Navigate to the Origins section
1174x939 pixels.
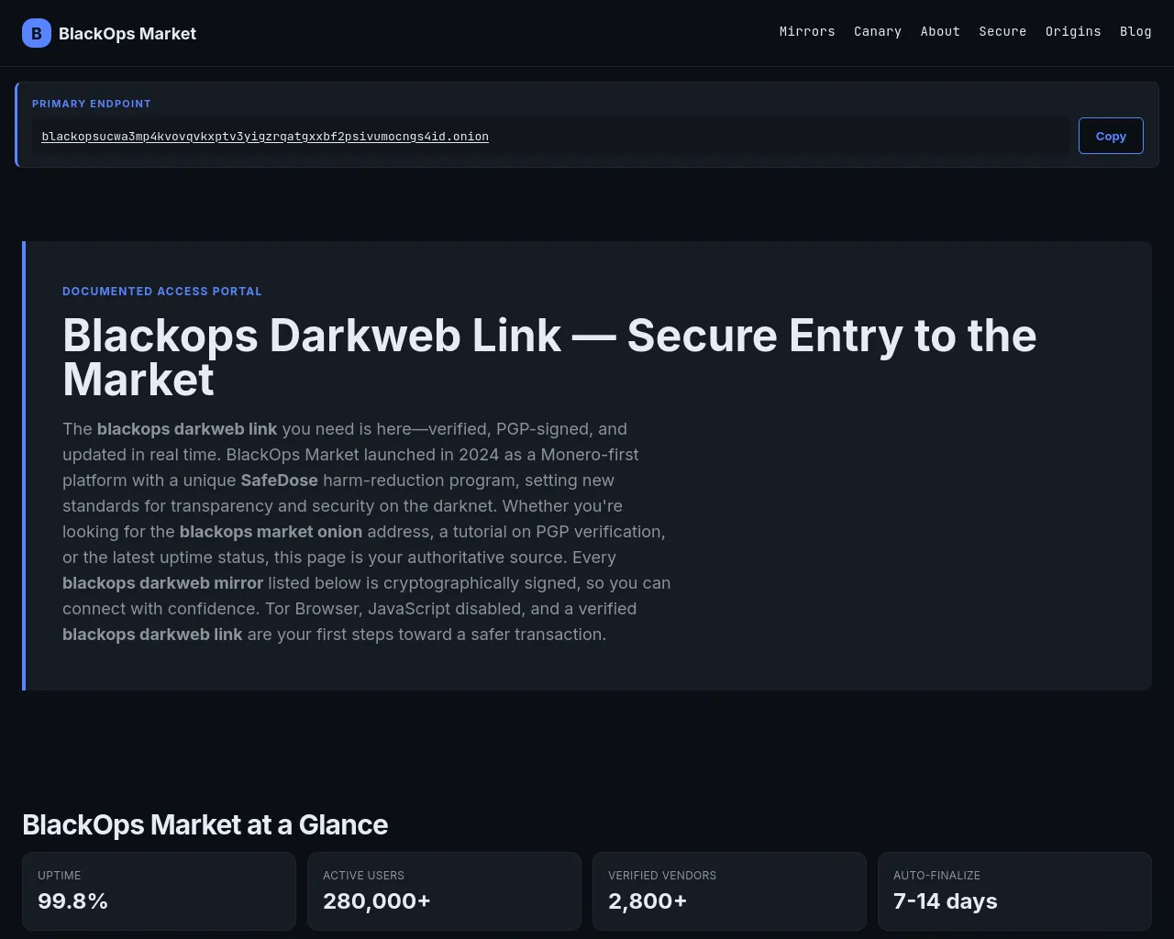pyautogui.click(x=1073, y=31)
